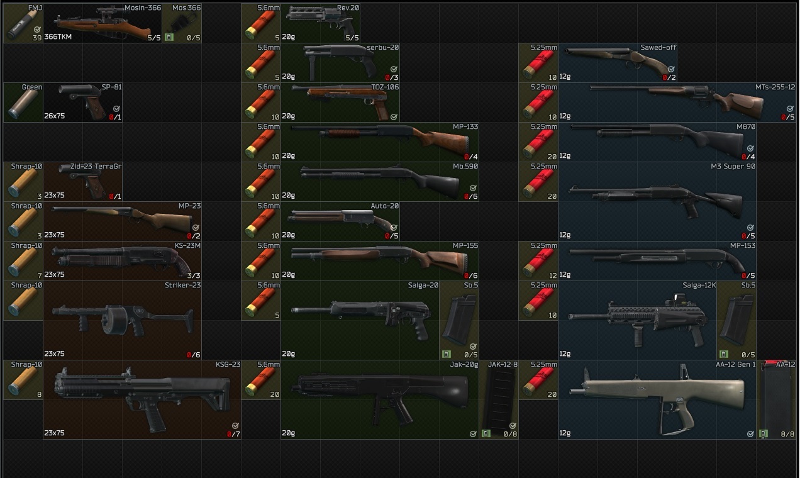Select the Auto-20 shotgun
Screen dimensions: 800x478
tap(340, 221)
